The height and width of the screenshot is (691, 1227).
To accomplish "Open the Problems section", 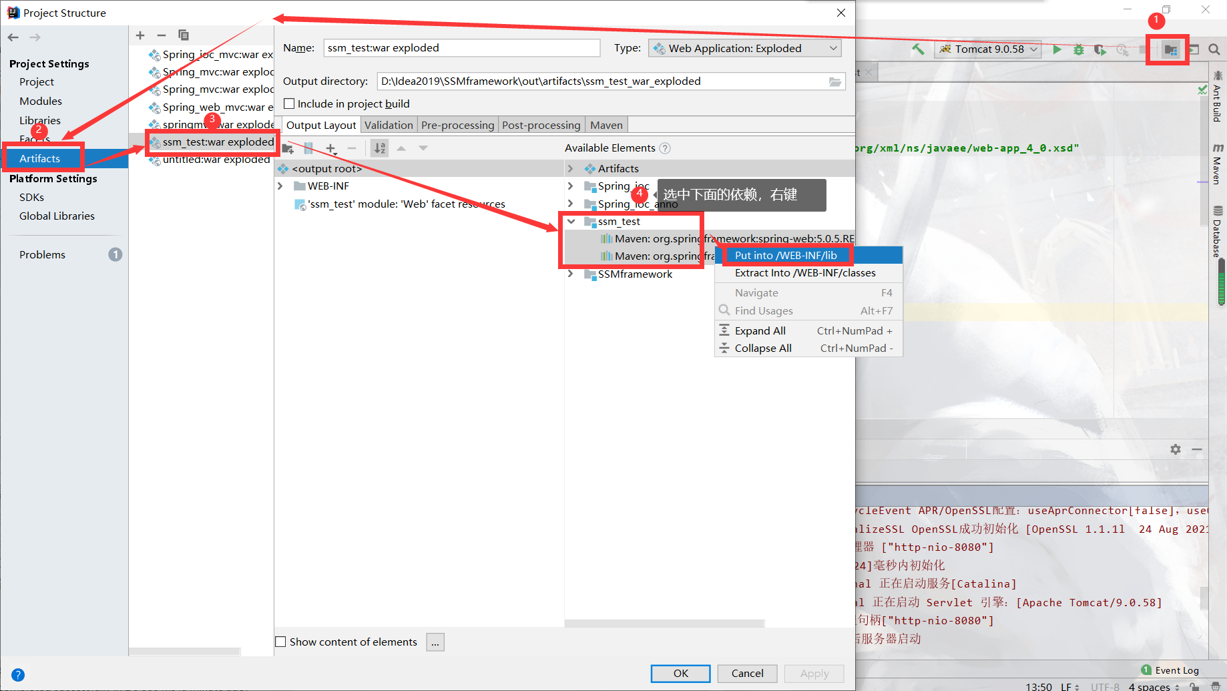I will point(42,254).
